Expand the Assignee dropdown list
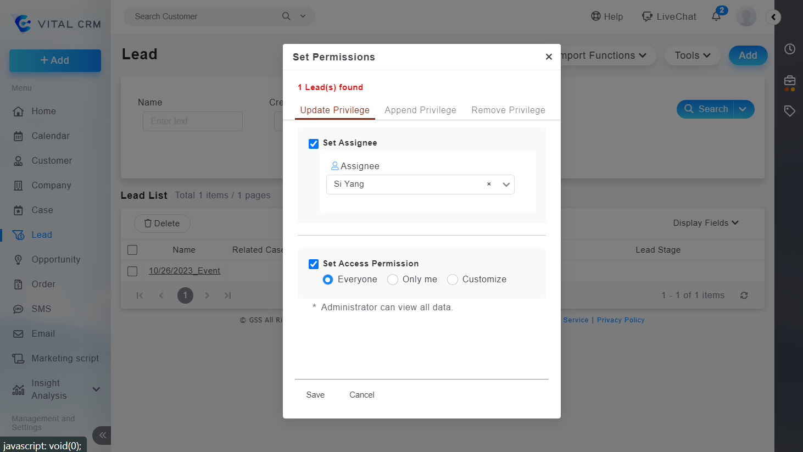The image size is (803, 452). click(506, 185)
